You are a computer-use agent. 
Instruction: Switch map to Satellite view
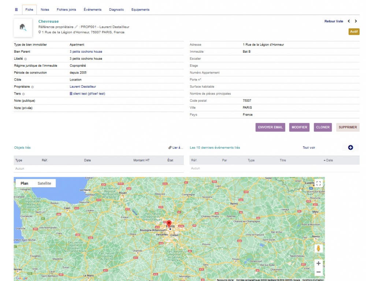44,183
